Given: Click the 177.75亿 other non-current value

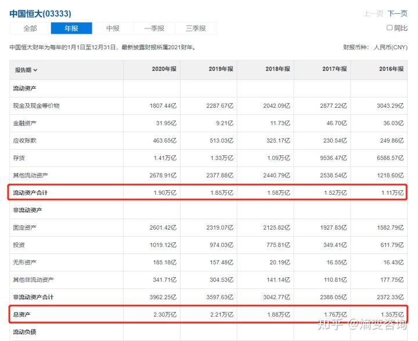Looking at the screenshot, I should [392, 280].
